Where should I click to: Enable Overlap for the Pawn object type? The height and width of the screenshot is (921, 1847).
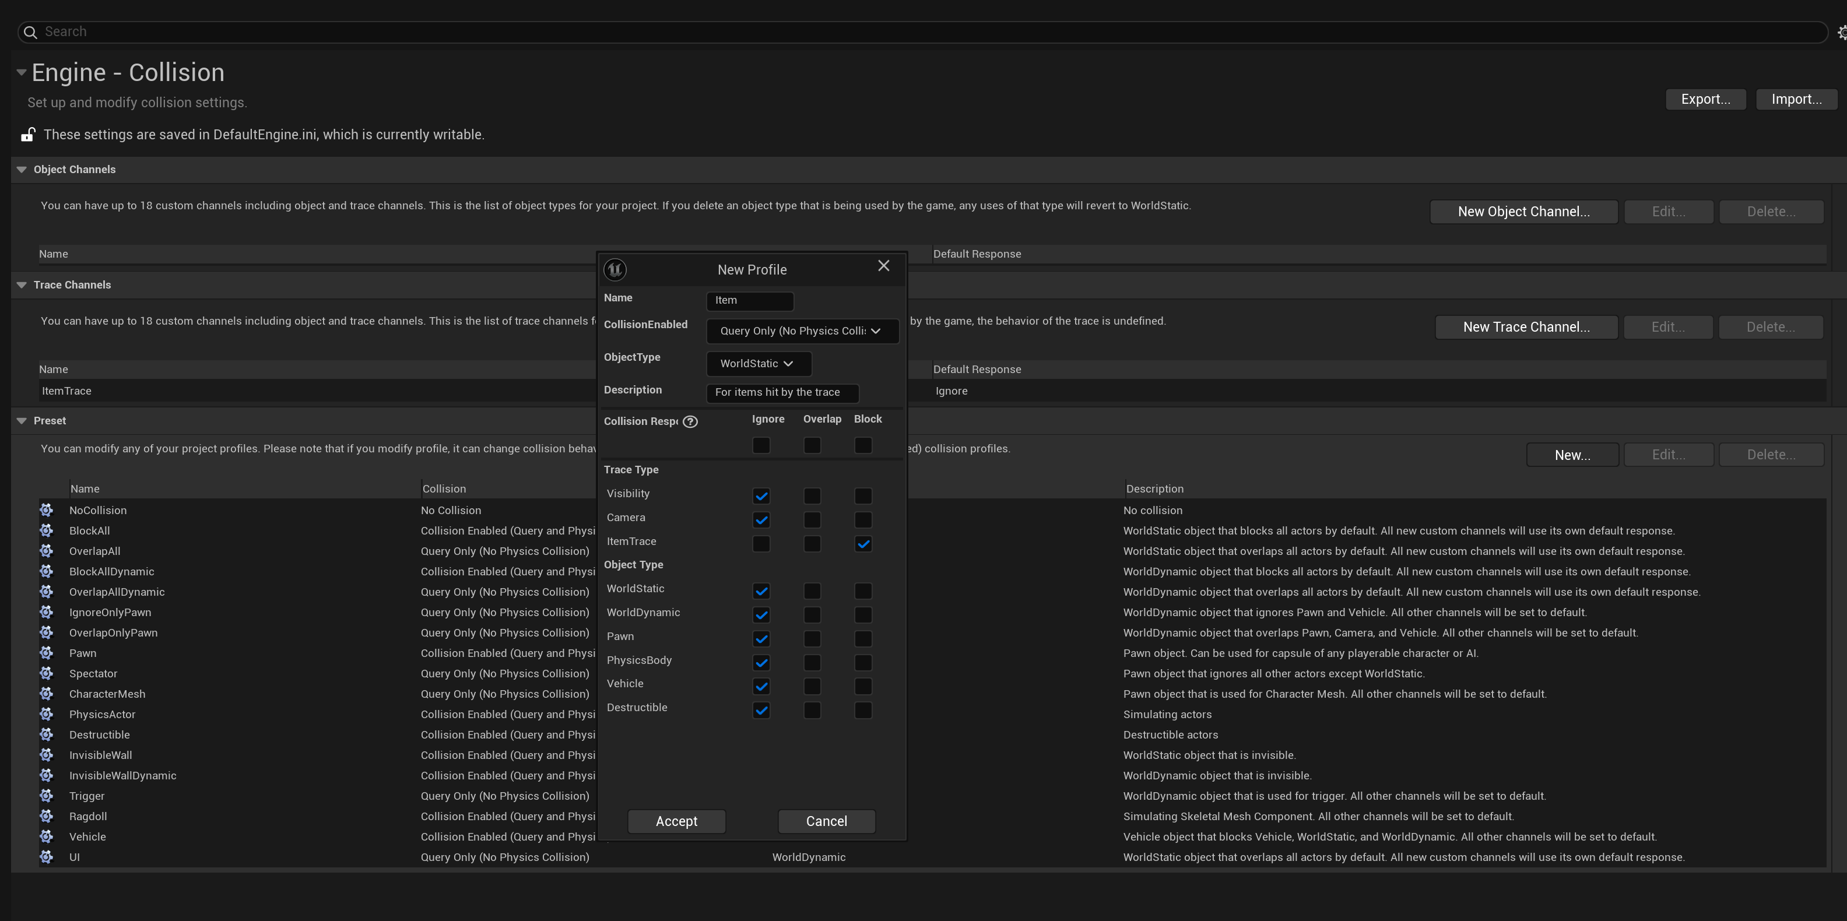[x=812, y=639]
